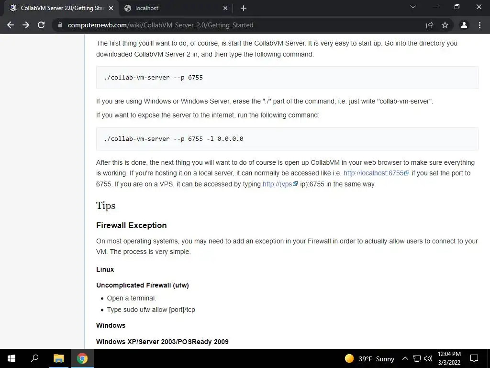490x368 pixels.
Task: Open a new tab with plus button
Action: coord(244,8)
